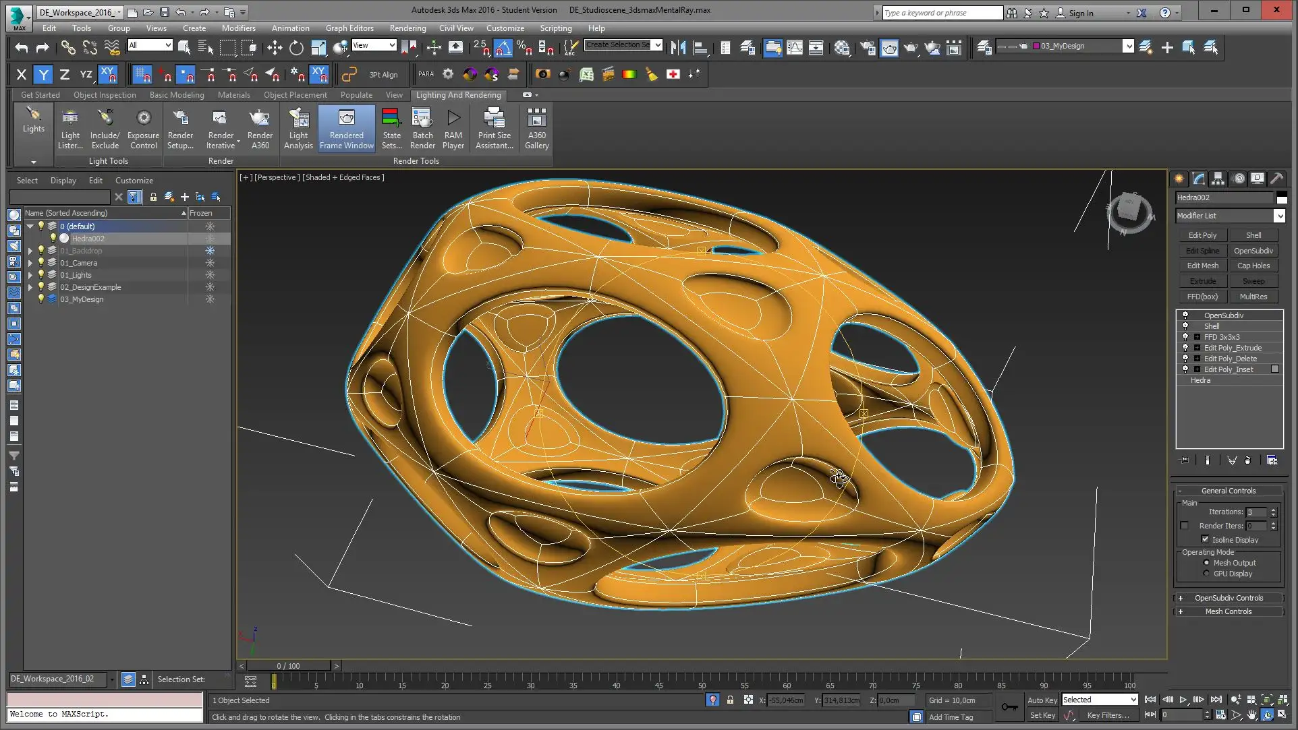
Task: Apply the Edit Poly modifier button
Action: [x=1202, y=235]
